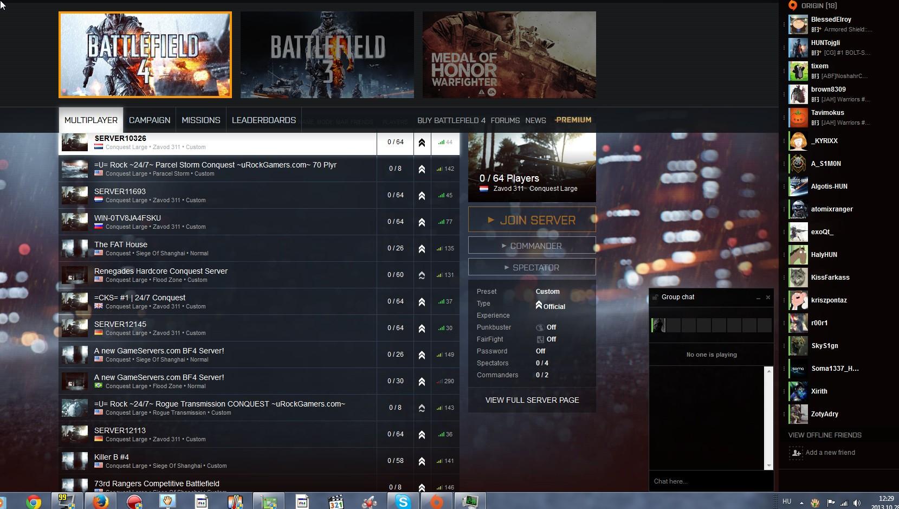Open Xirith friend avatar
This screenshot has height=509, width=899.
[798, 391]
